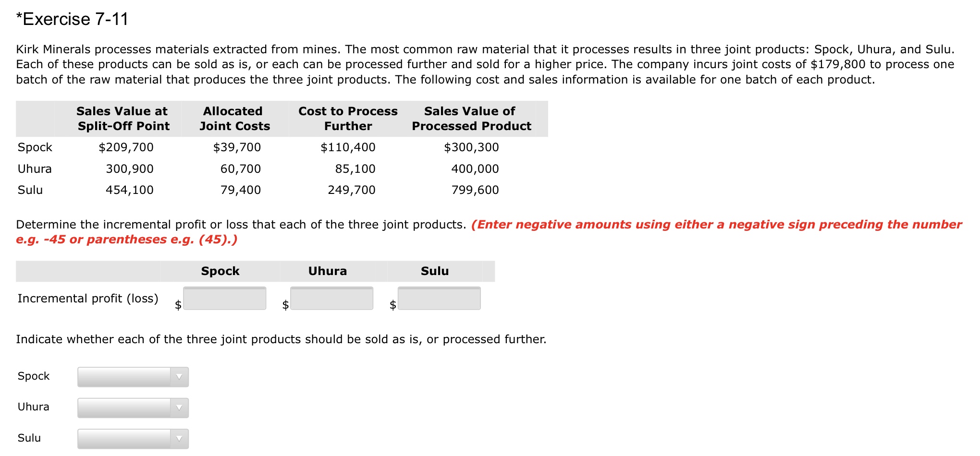This screenshot has width=980, height=456.
Task: Click the Spock incremental profit input field
Action: point(225,298)
